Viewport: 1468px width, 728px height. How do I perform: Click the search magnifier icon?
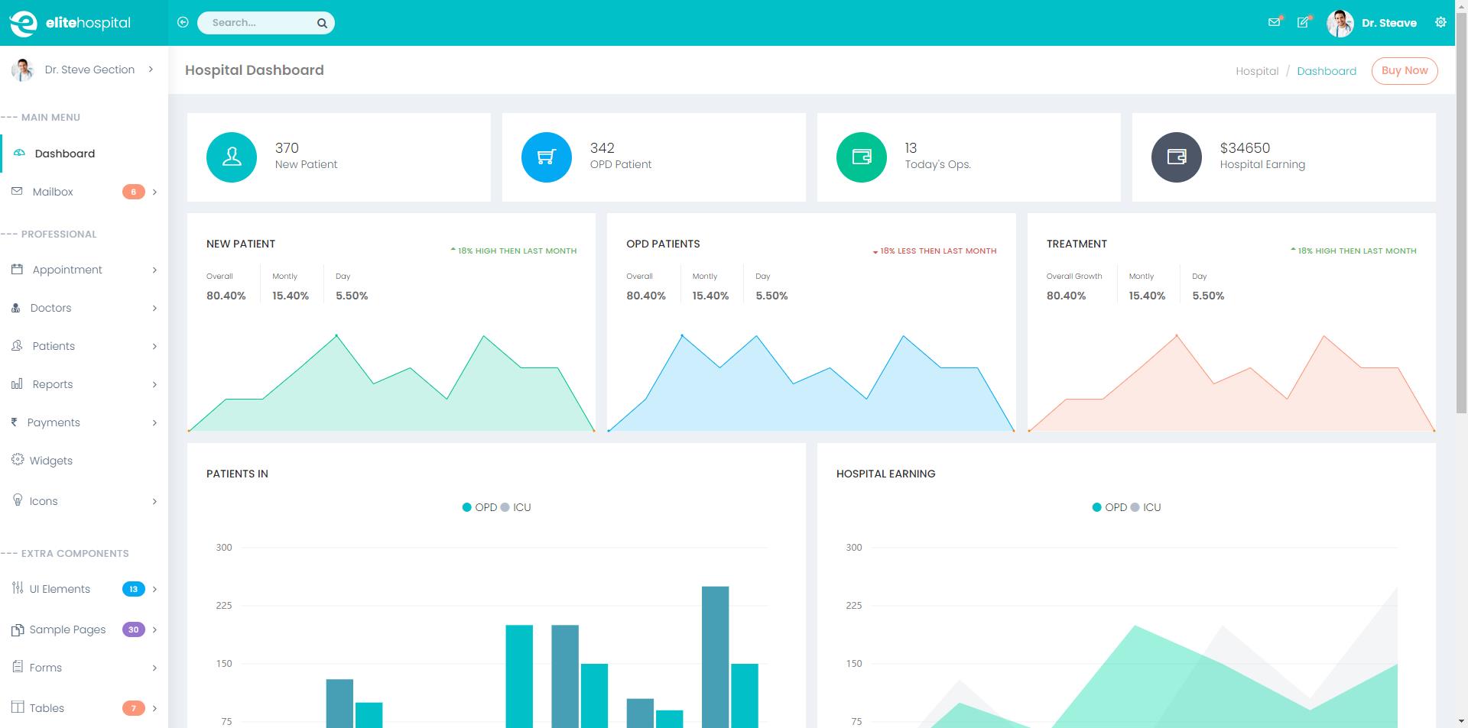point(322,23)
